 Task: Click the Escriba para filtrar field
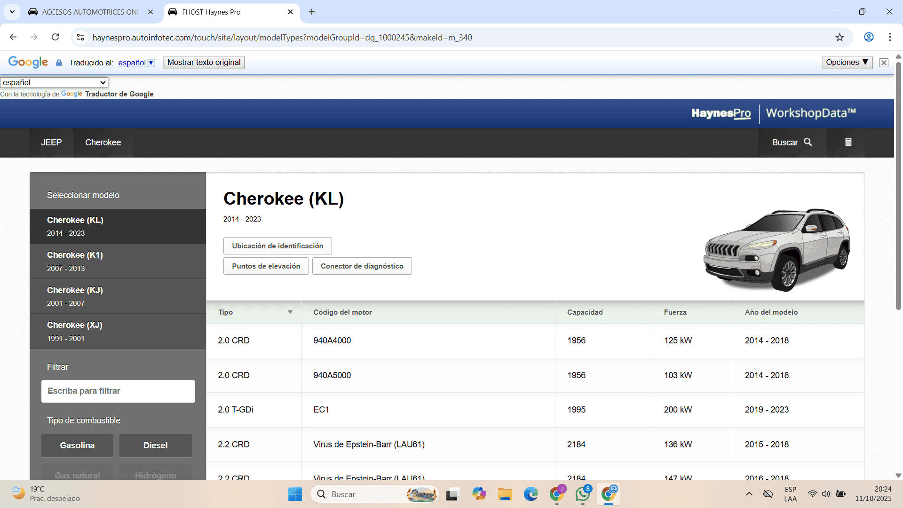click(118, 391)
